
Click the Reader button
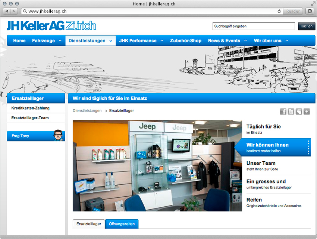point(293,11)
